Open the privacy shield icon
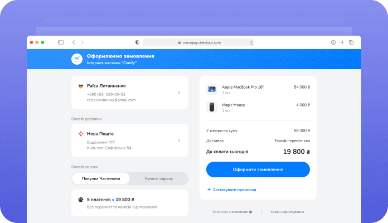The width and height of the screenshot is (388, 223). point(137,42)
